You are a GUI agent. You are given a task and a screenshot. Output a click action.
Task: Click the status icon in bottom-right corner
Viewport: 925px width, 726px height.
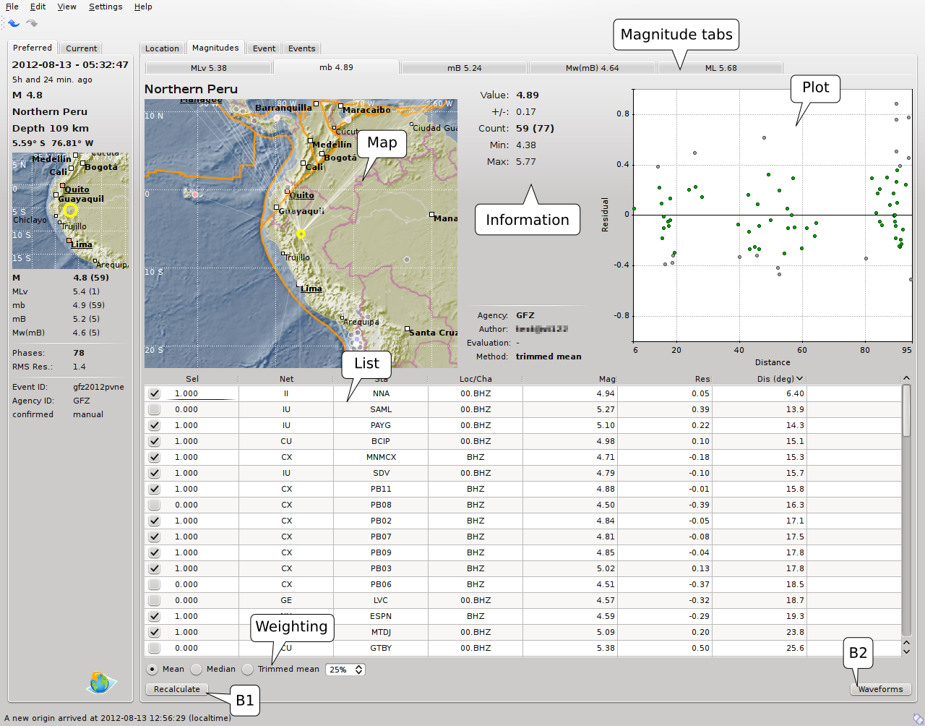coord(918,718)
